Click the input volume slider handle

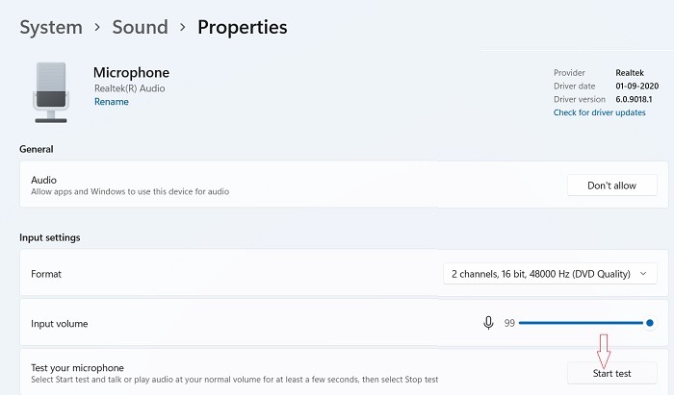pos(650,323)
